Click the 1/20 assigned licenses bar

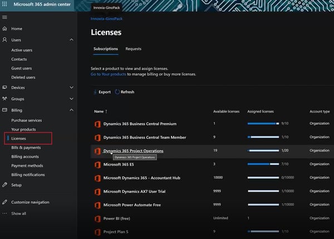[263, 151]
